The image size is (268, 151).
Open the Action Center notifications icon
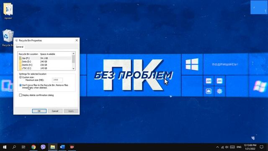(261, 147)
